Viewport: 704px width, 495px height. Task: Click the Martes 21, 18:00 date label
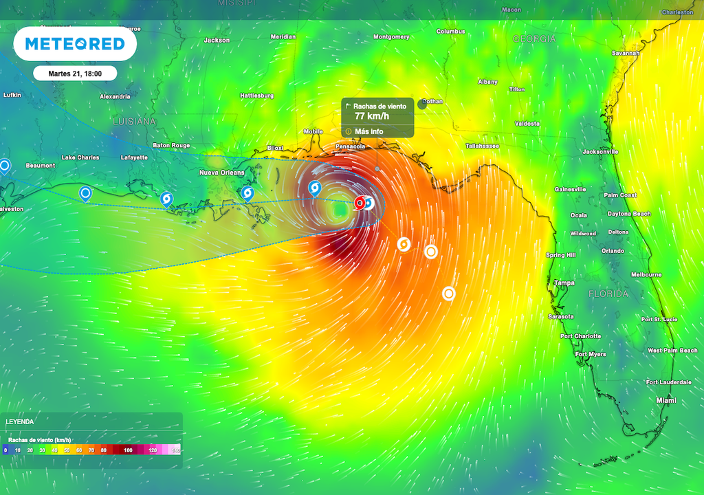(x=75, y=74)
